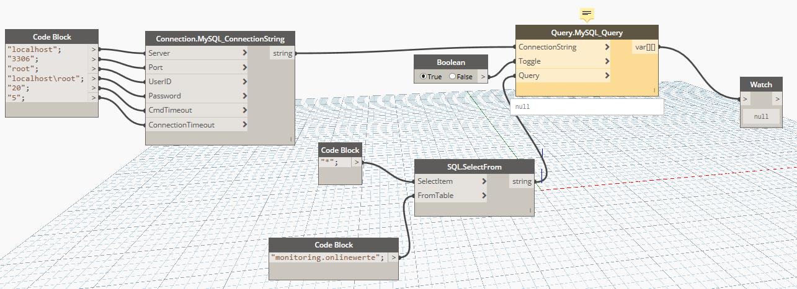The height and width of the screenshot is (289, 797).
Task: Click the Toggle input port
Action: coord(563,61)
